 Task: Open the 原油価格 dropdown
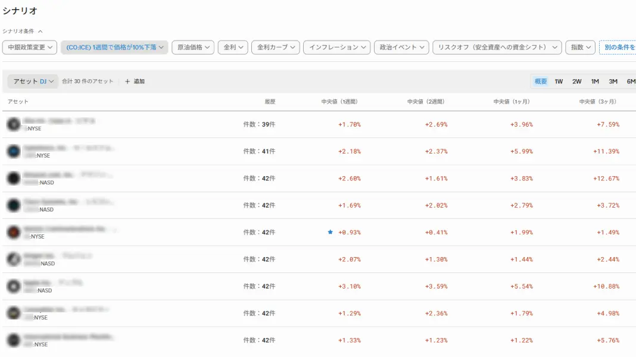[193, 48]
